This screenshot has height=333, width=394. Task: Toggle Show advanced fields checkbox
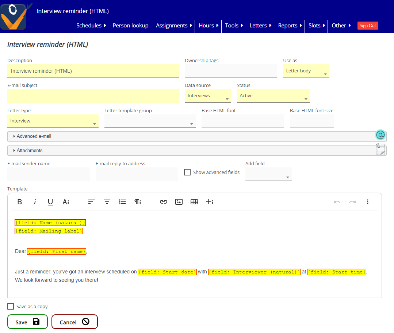tap(187, 172)
